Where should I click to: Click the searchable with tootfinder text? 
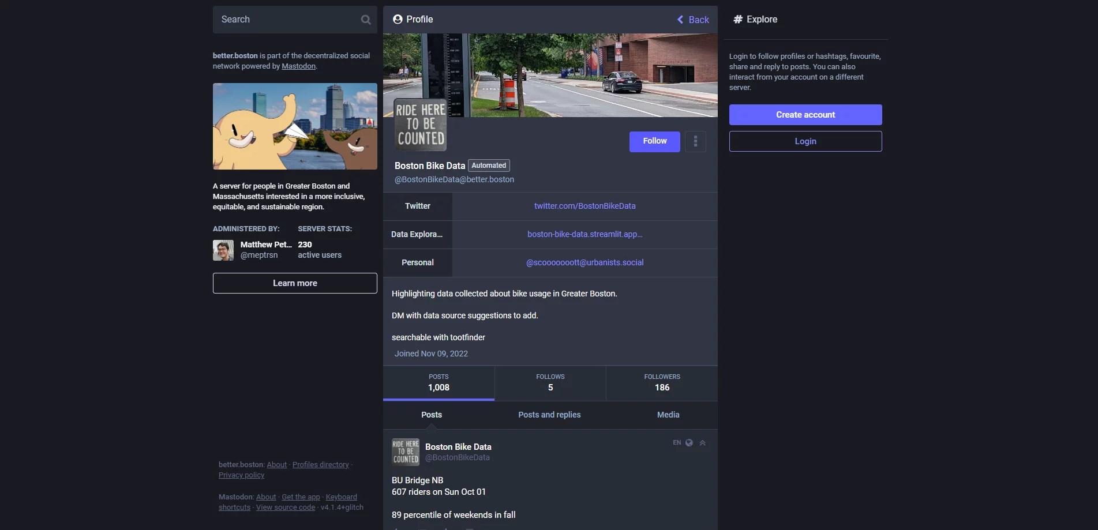(x=439, y=337)
